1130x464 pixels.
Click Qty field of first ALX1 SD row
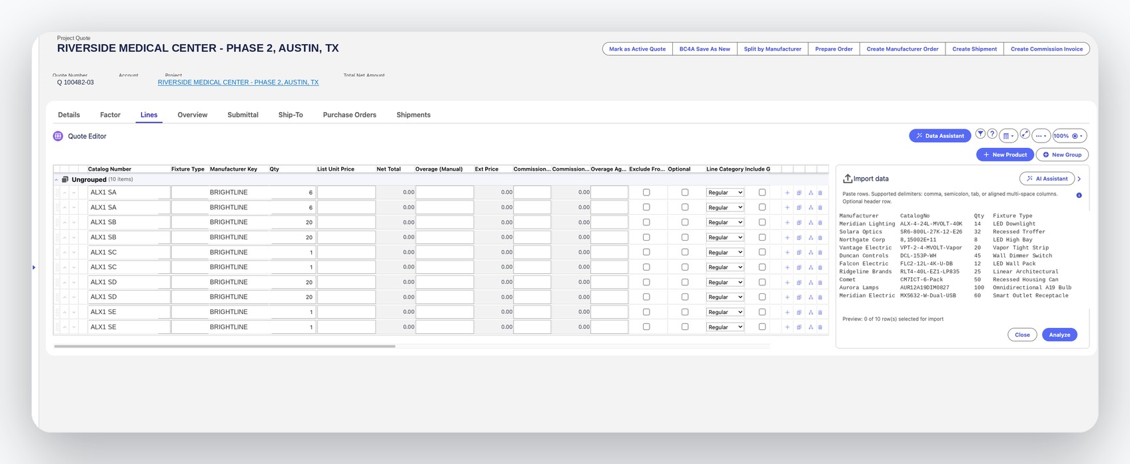(292, 282)
